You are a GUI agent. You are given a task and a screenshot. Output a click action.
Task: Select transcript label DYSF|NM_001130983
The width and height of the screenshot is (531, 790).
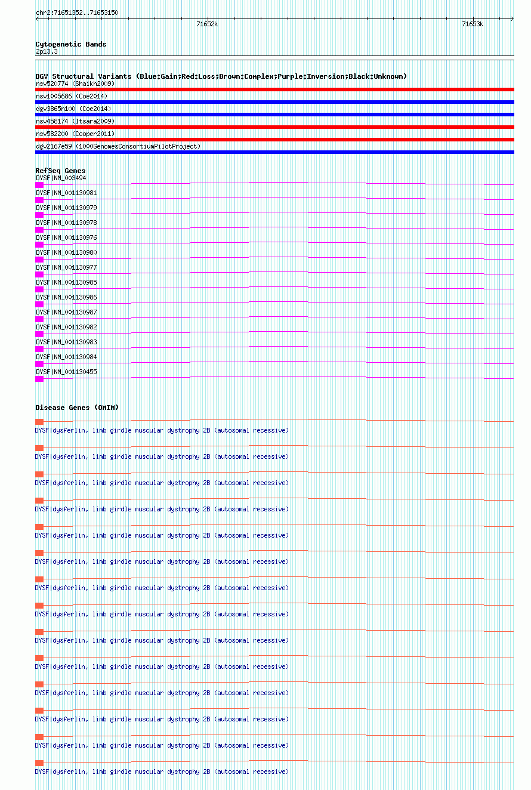click(x=66, y=342)
